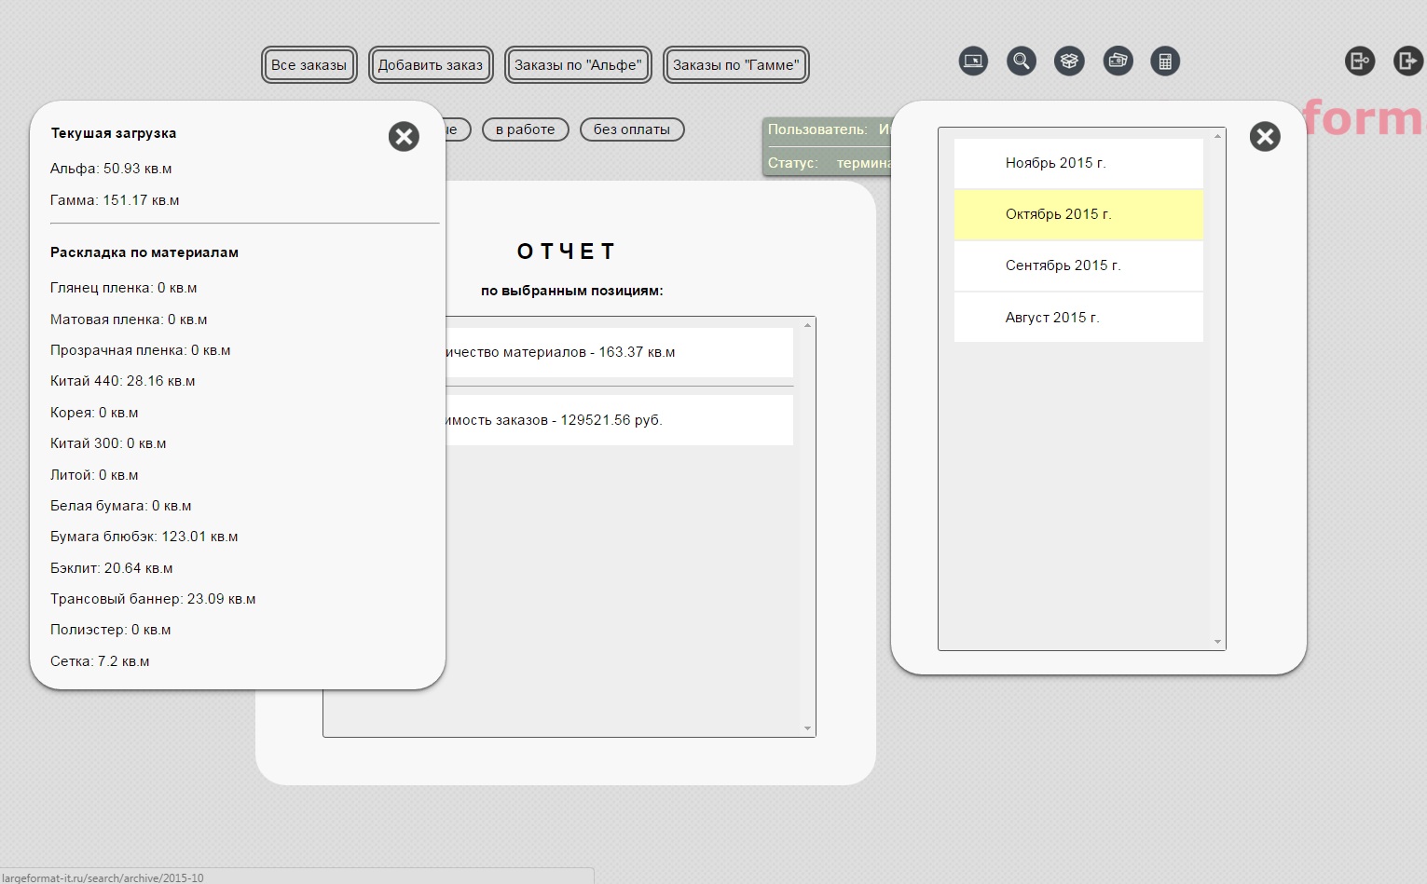Click the "Бумага блюбэк: 123.01 кв.м" line
Viewport: 1427px width, 884px height.
[x=144, y=537]
